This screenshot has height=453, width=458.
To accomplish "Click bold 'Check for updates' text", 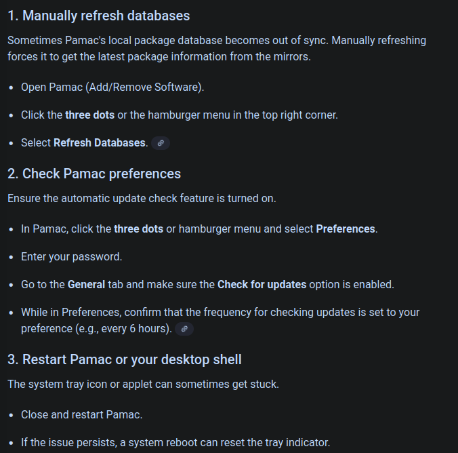I will 262,285.
